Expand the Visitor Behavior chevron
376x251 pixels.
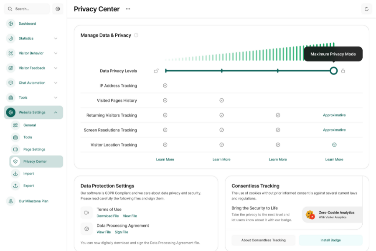point(56,53)
